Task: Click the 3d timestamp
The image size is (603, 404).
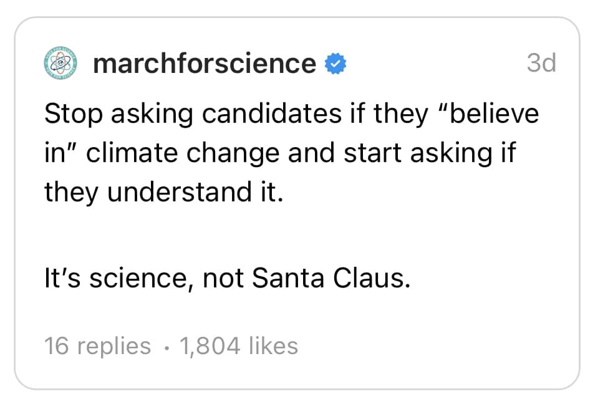Action: (x=541, y=63)
